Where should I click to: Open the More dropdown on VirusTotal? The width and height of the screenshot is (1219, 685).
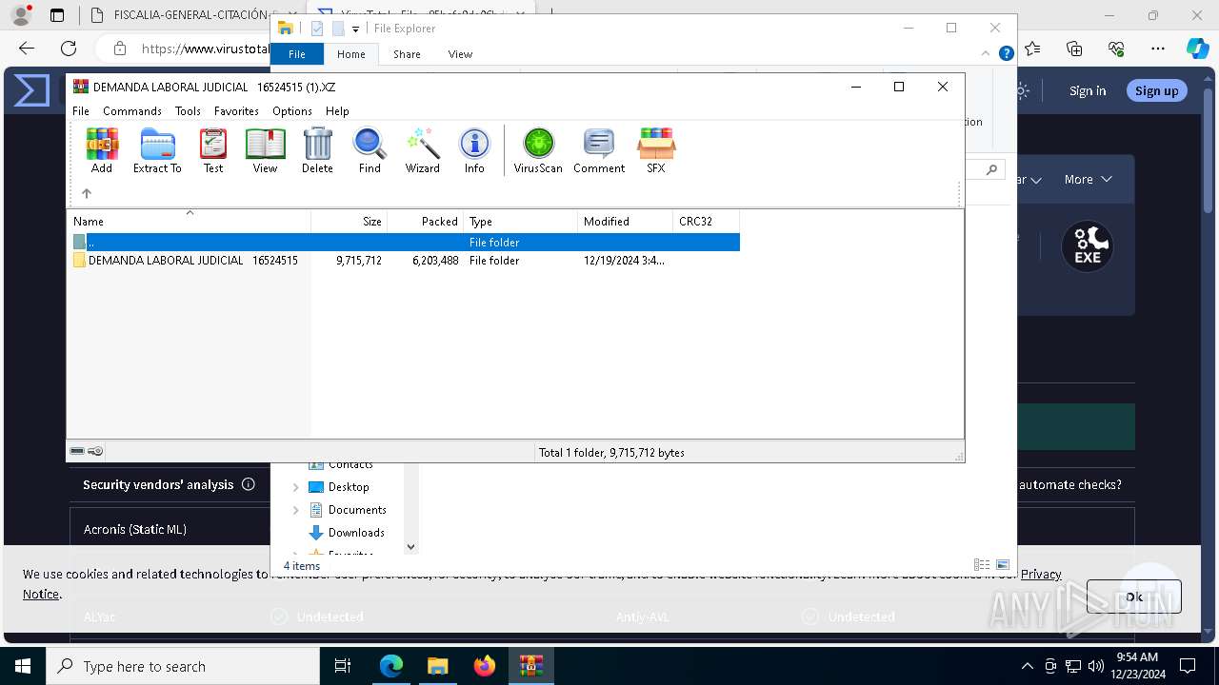(1089, 179)
